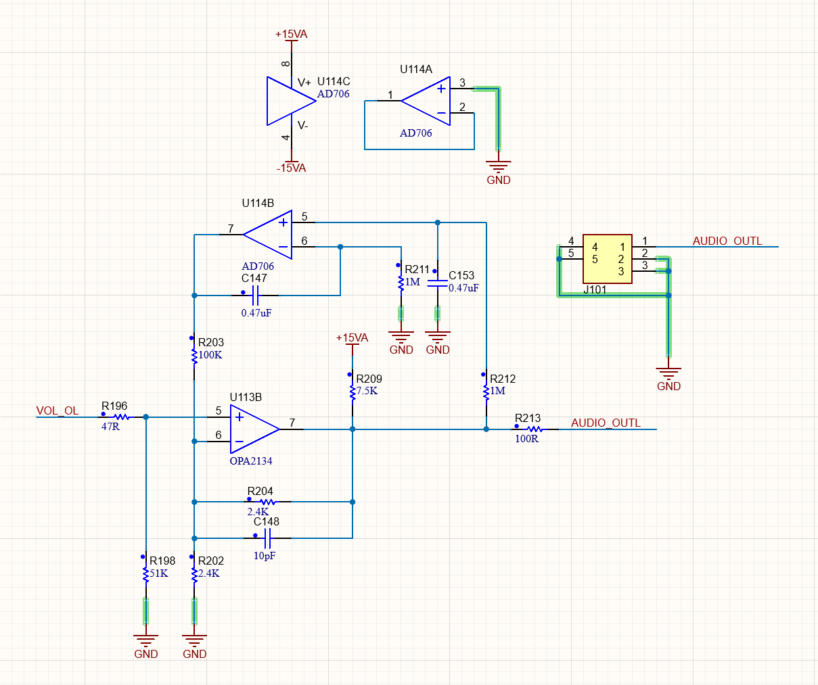Select the U114A op-amp triangle symbol
Image resolution: width=818 pixels, height=685 pixels.
(x=426, y=101)
